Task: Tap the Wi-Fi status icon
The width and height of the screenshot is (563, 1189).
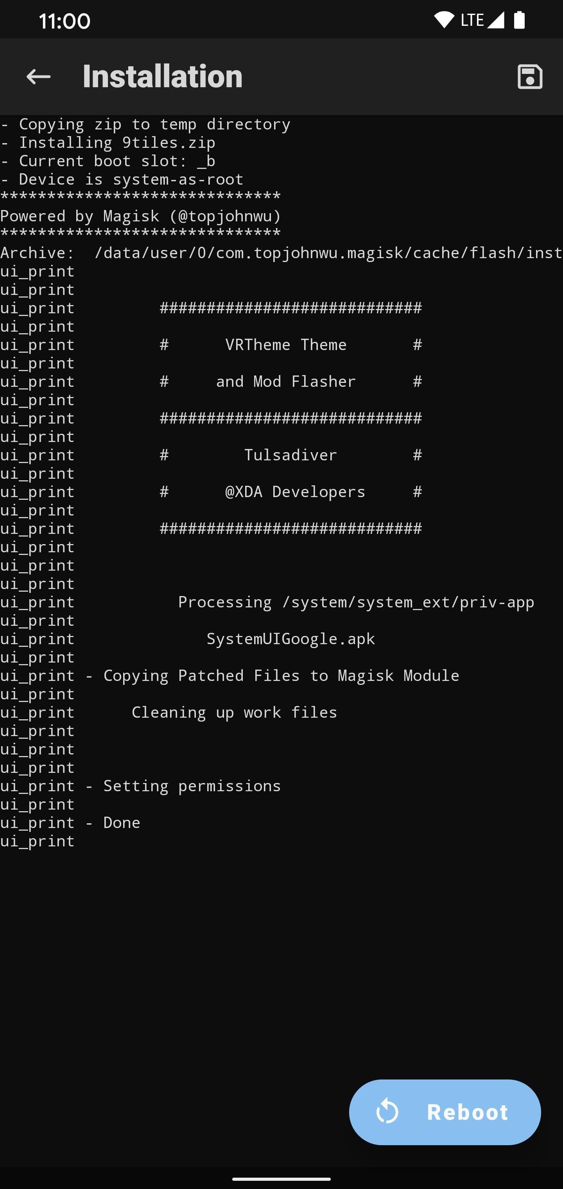Action: pos(444,20)
